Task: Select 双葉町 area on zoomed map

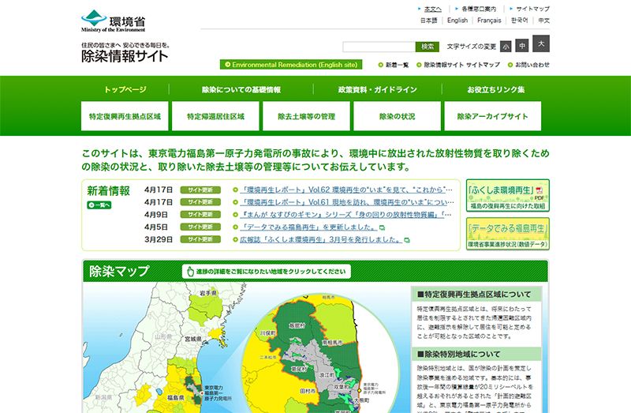Action: (342, 386)
